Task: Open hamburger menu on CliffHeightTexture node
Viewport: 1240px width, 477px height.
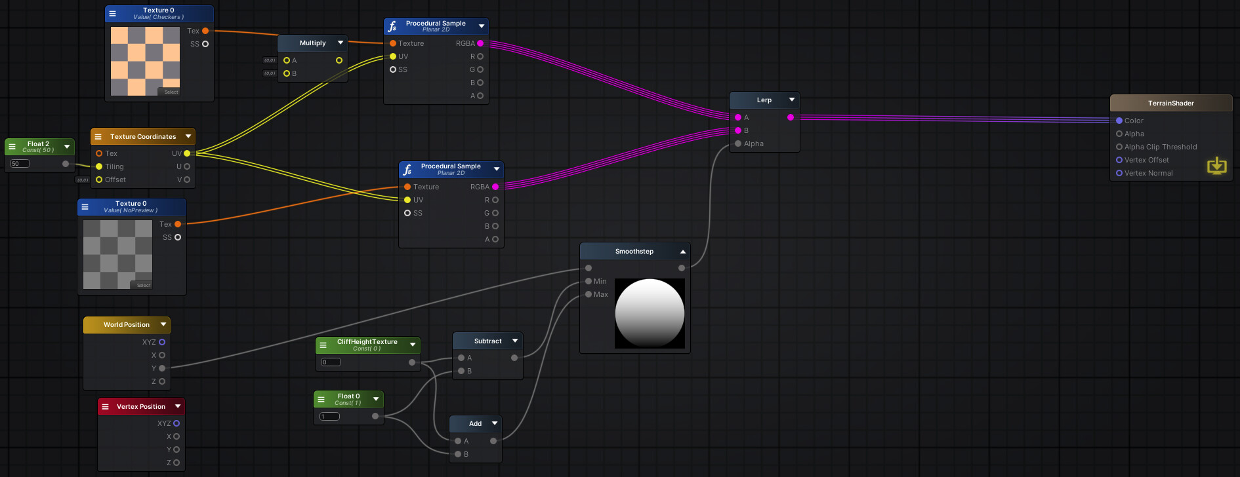Action: [x=323, y=345]
